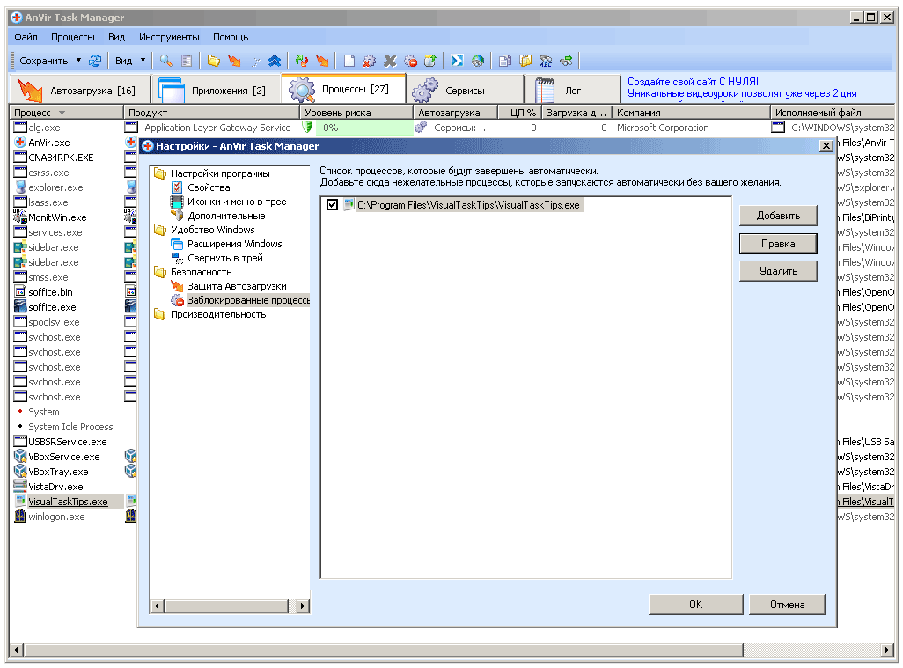The width and height of the screenshot is (903, 668).
Task: Uncheck the VisualTaskTips.exe blocked process checkbox
Action: pos(332,205)
